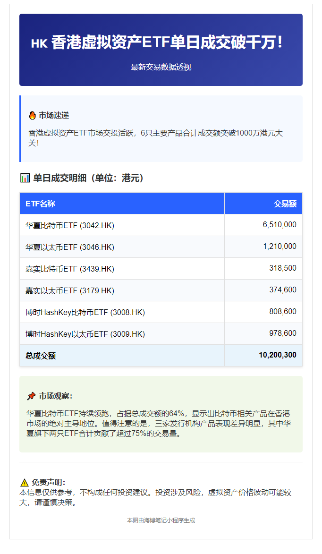Click the subtitle 最新交易数据透视
322x554 pixels.
tap(161, 67)
